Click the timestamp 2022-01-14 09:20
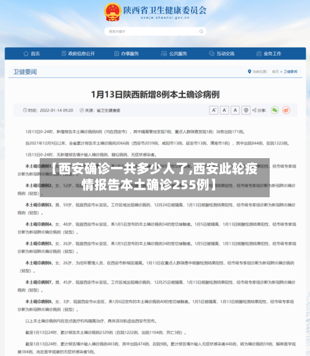The width and height of the screenshot is (310, 356). [56, 110]
